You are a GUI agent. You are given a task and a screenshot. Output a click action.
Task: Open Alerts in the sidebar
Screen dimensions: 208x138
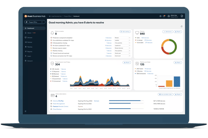(x=29, y=33)
